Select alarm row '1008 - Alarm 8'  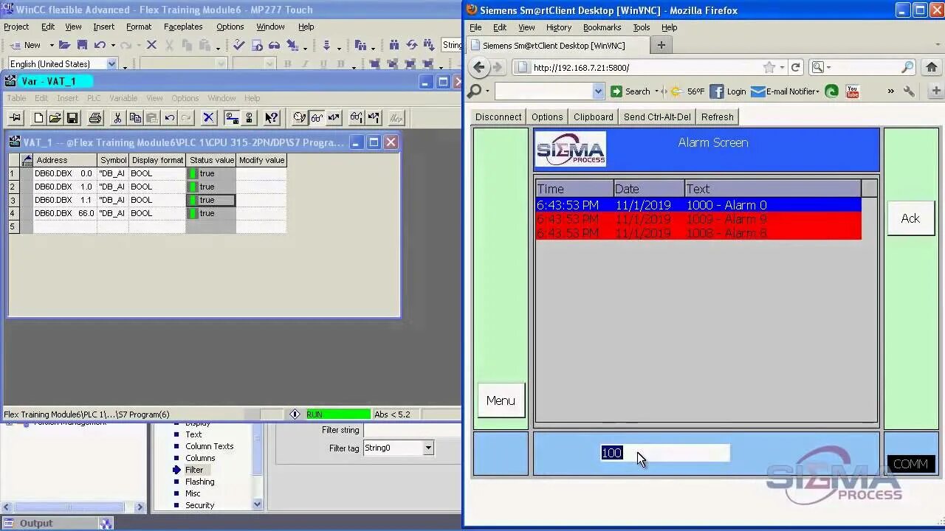tap(698, 233)
